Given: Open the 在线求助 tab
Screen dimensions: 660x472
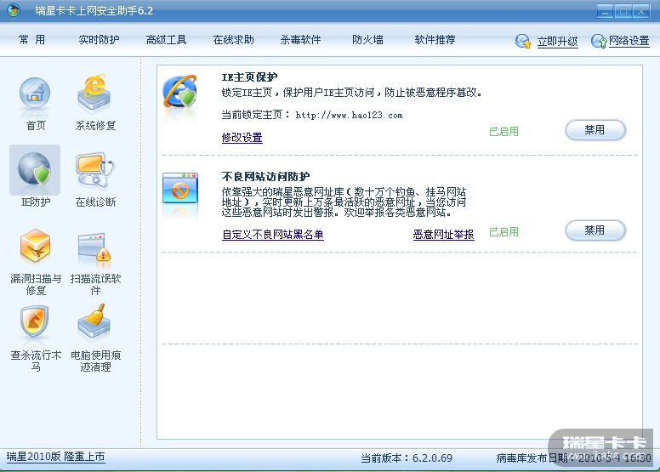Looking at the screenshot, I should click(234, 40).
